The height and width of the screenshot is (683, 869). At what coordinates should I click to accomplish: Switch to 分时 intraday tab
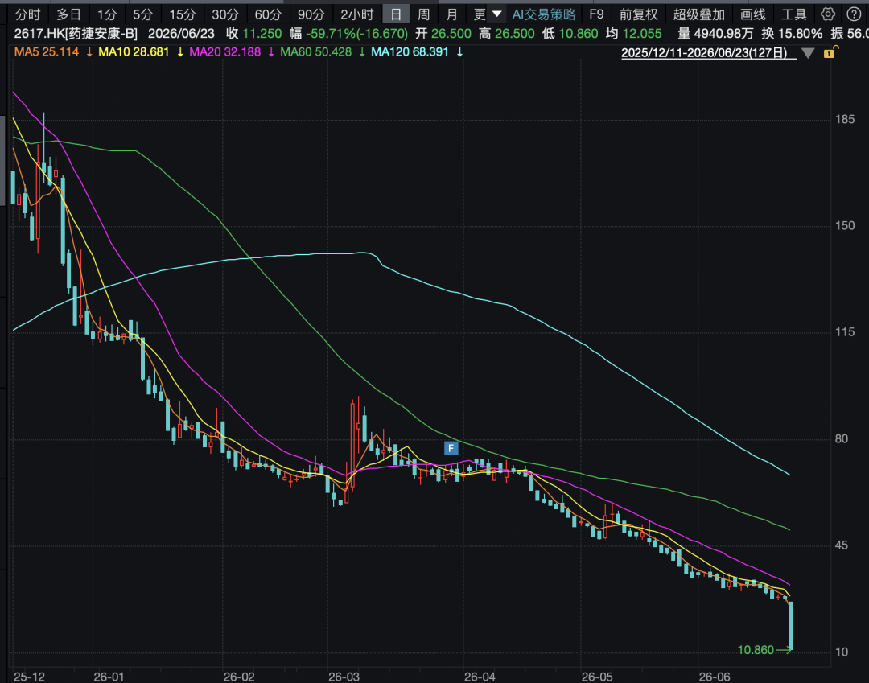pyautogui.click(x=27, y=14)
